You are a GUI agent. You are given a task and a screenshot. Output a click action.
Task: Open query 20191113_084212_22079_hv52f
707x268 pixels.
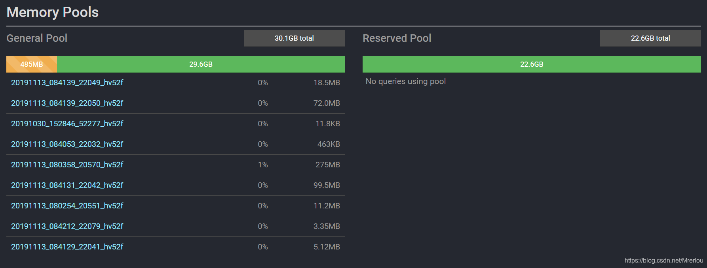pyautogui.click(x=67, y=226)
